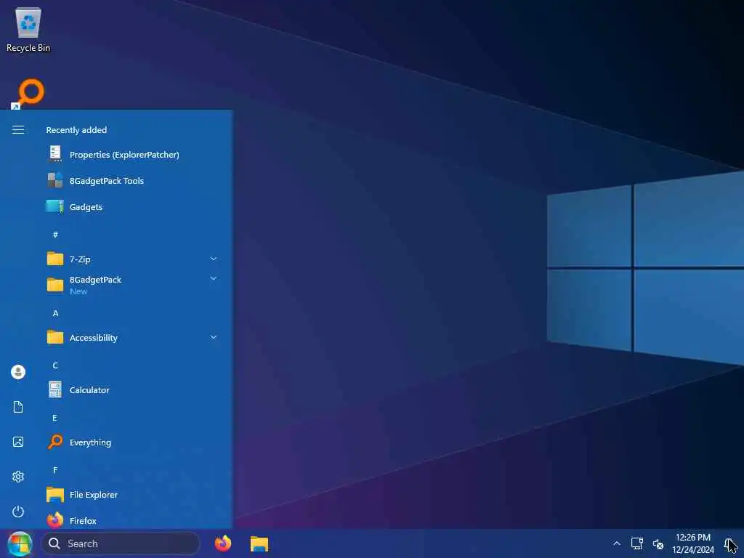Viewport: 744px width, 558px height.
Task: Click the 'E' letter group header
Action: click(x=55, y=418)
